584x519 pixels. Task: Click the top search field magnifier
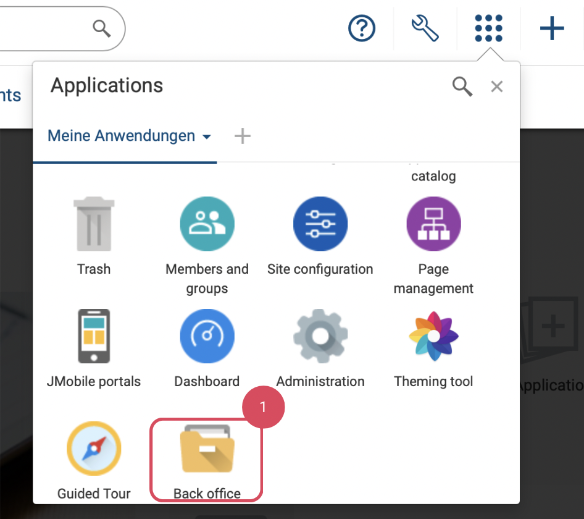(101, 28)
